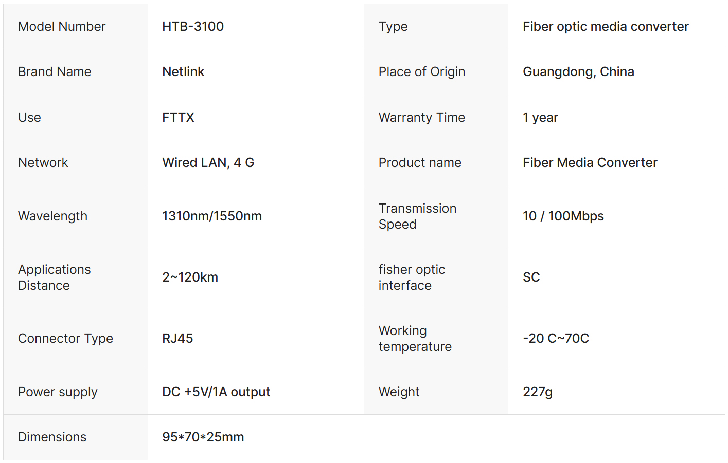The height and width of the screenshot is (463, 728).
Task: Select the Wired LAN, 4 G value
Action: [x=208, y=163]
